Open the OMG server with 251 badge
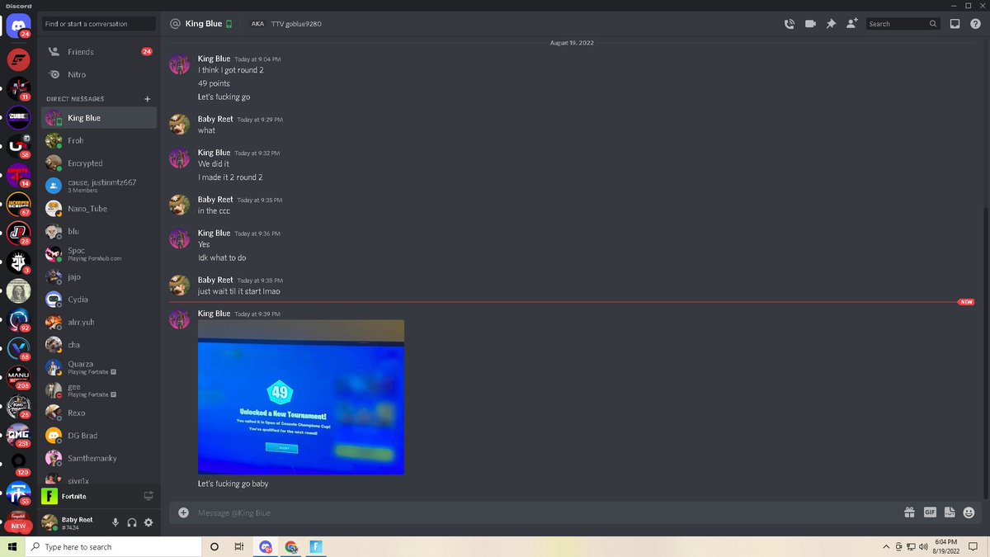This screenshot has width=990, height=557. coord(18,433)
